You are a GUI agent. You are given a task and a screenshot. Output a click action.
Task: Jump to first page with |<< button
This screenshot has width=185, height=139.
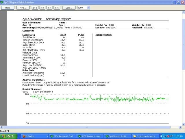point(35,8)
